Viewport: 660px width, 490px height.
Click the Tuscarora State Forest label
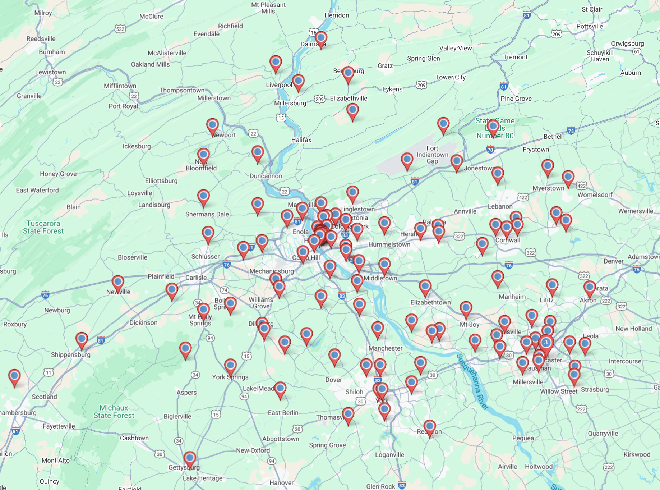pyautogui.click(x=43, y=227)
